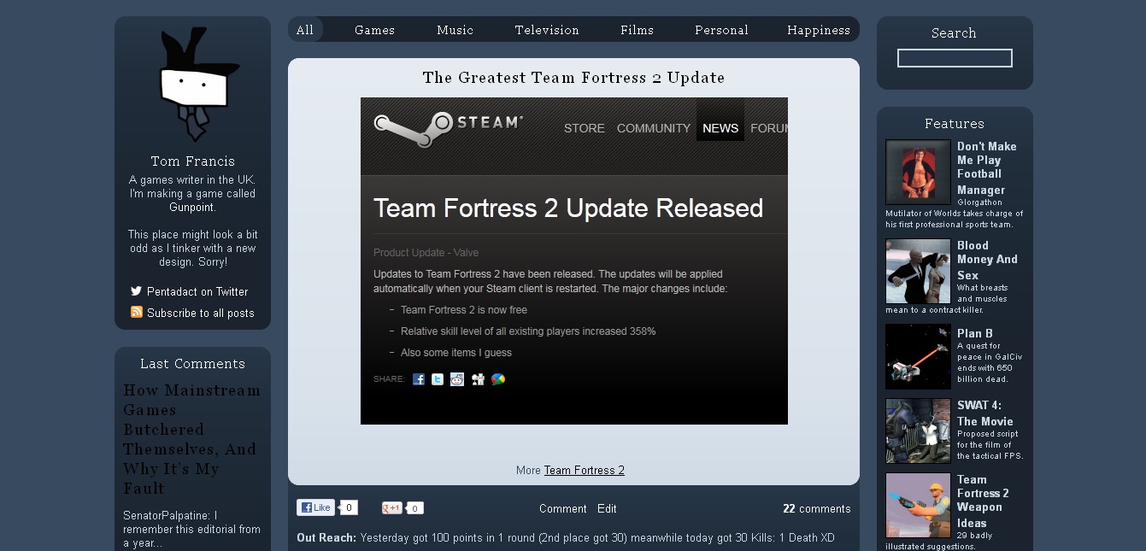The height and width of the screenshot is (551, 1146).
Task: Click Team Fortress 2 Weapon Ideas thumbnail
Action: click(x=918, y=505)
